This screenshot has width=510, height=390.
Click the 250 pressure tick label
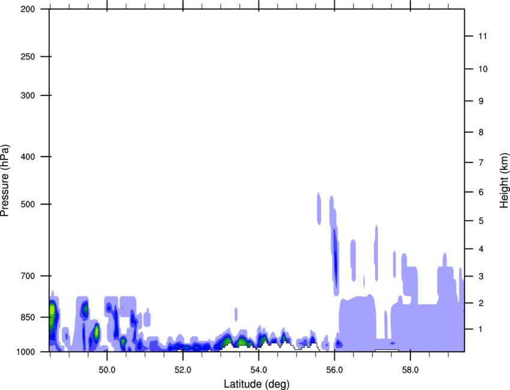28,56
